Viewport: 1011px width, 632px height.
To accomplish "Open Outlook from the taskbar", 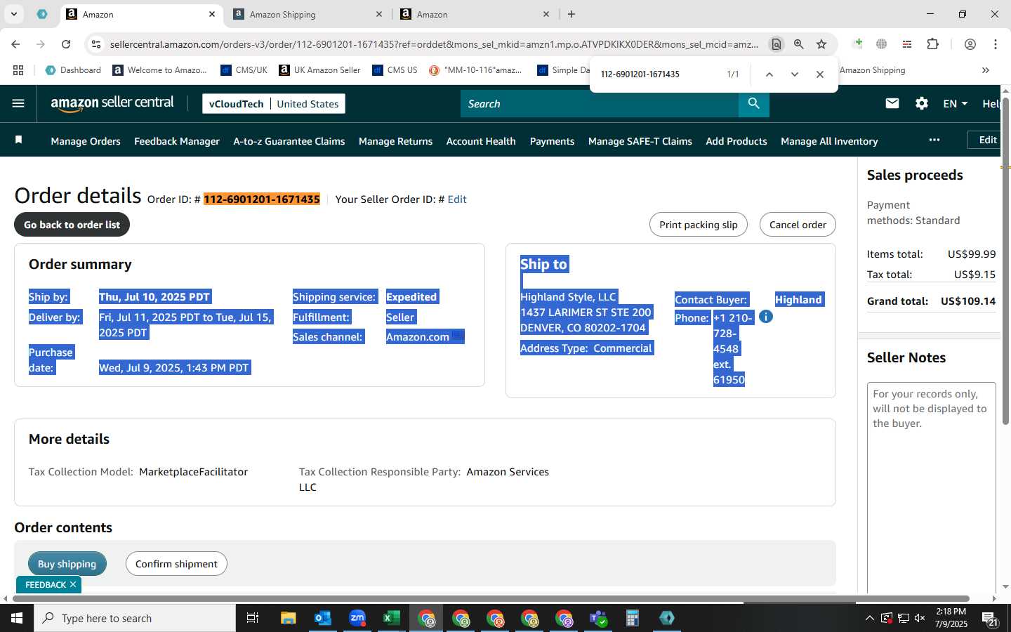I will tap(322, 618).
